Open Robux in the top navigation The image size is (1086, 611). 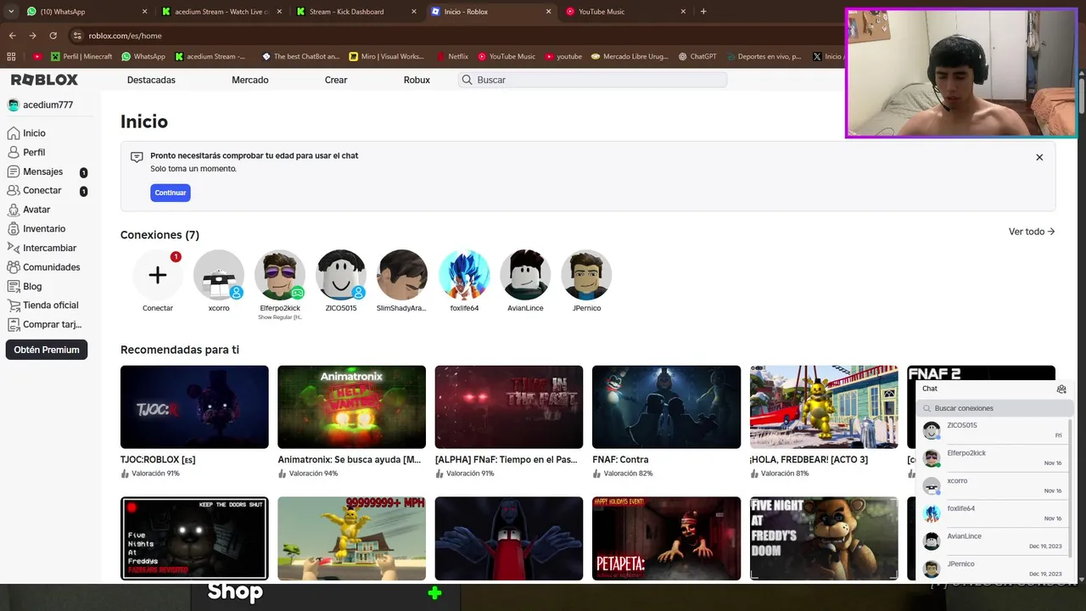417,80
